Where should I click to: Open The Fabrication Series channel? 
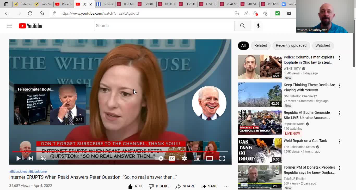point(299,147)
